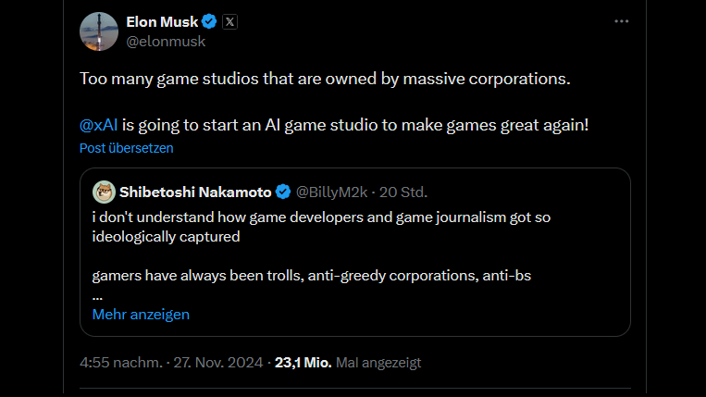Open the '4:55 nachm. · 27. Nov. 2024' timestamp

pos(173,363)
